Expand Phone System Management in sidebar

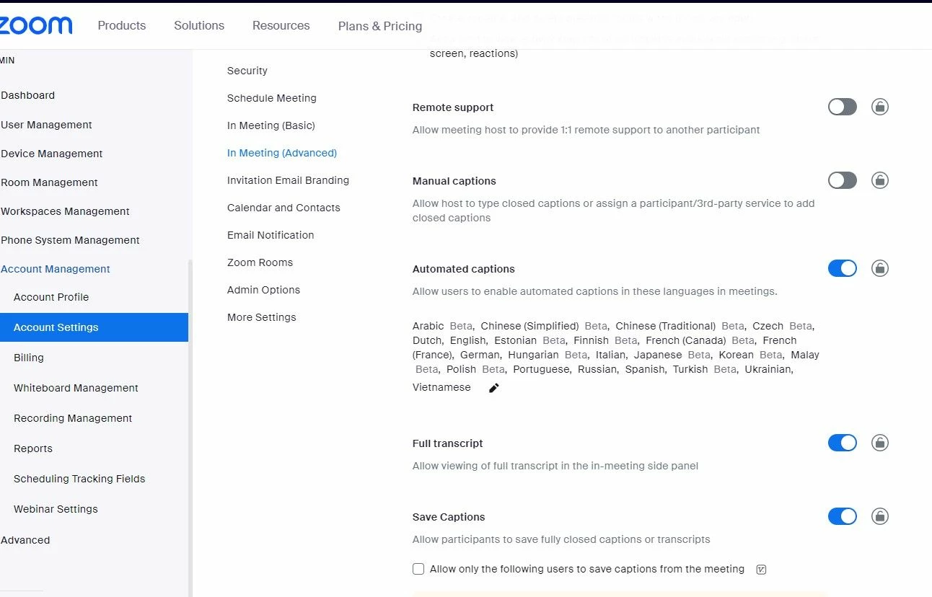tap(70, 240)
